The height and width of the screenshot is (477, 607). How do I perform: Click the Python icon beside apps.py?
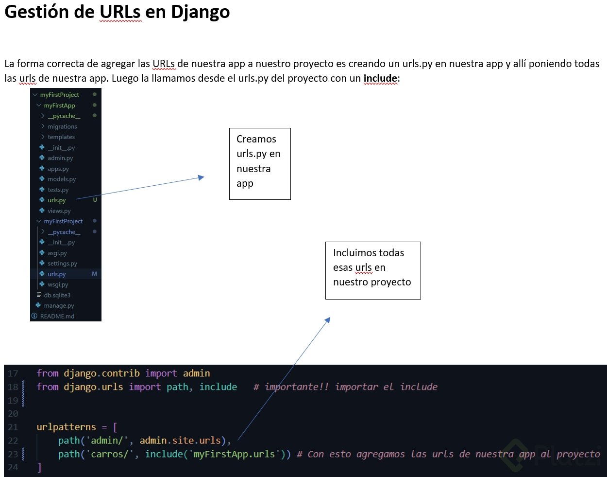42,169
